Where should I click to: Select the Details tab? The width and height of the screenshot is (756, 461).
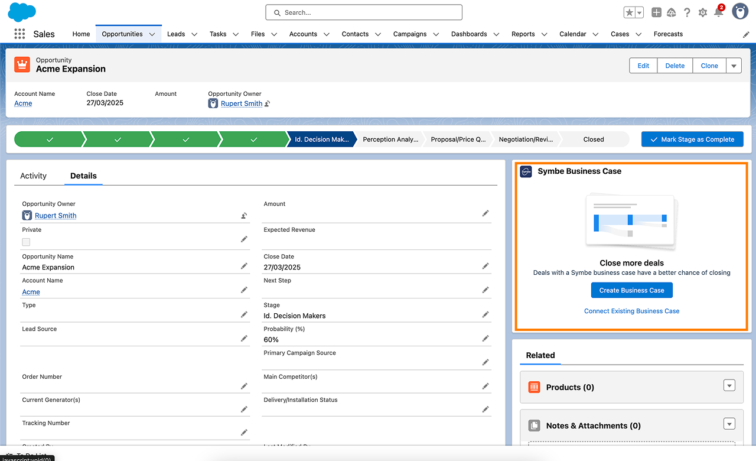[83, 176]
